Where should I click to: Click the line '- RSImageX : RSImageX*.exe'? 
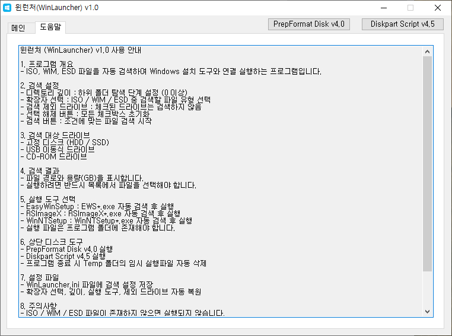point(100,214)
